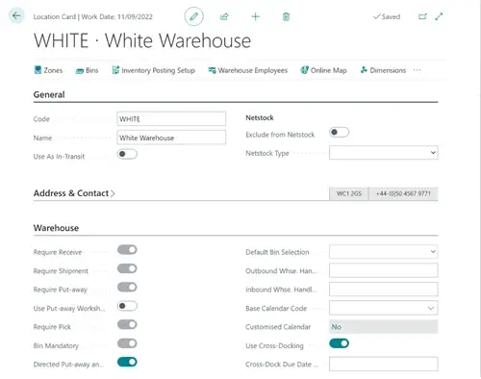This screenshot has height=379, width=481.
Task: Click the Dimensions icon
Action: point(364,70)
